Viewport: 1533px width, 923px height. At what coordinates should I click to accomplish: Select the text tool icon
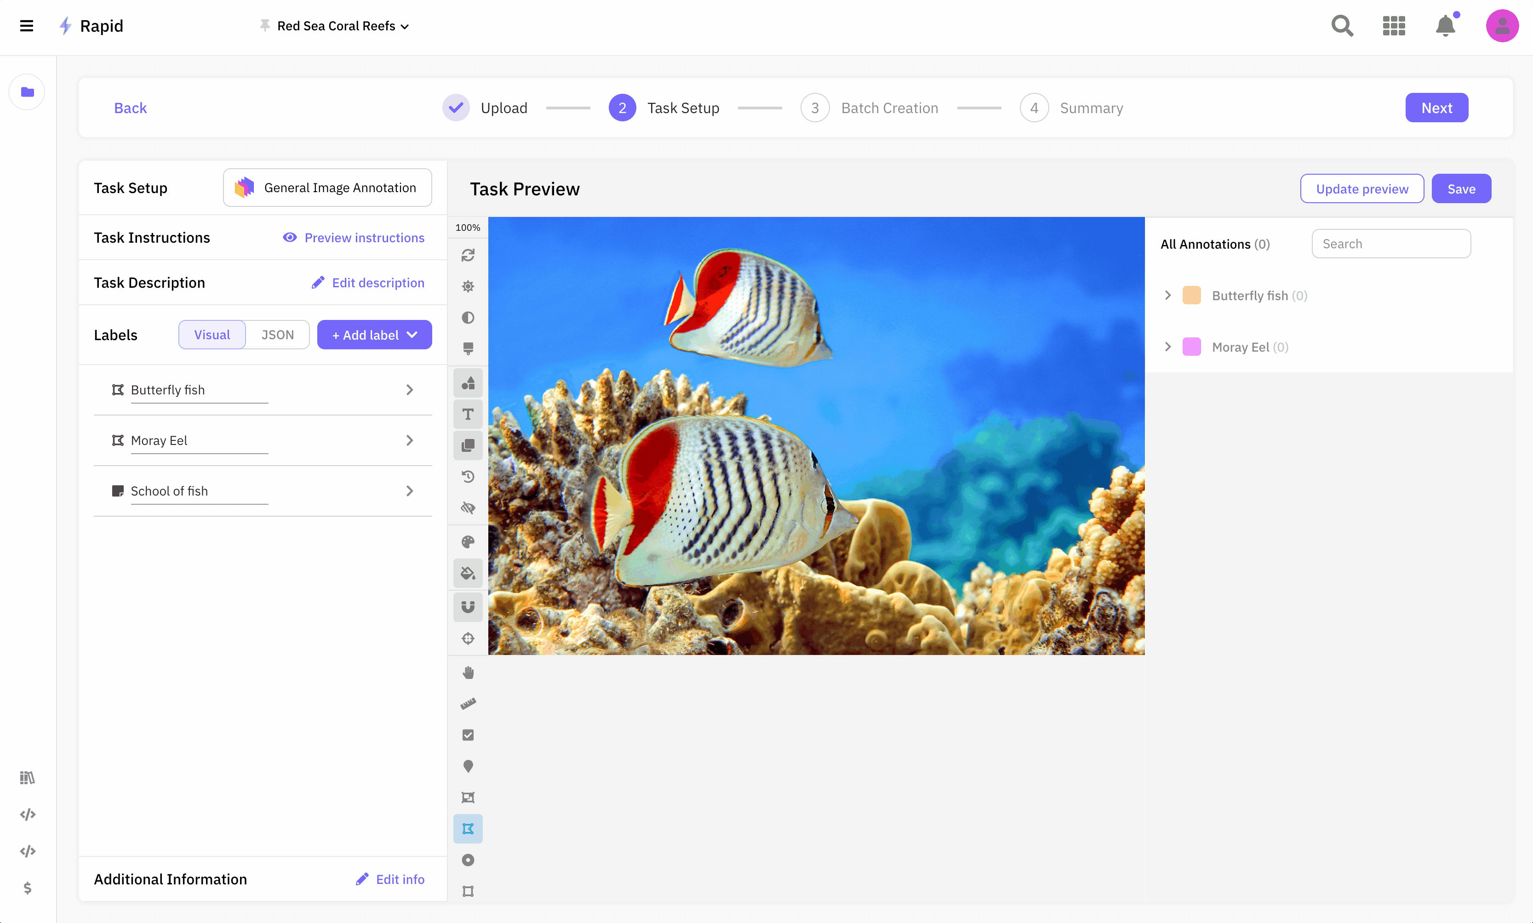click(x=468, y=414)
